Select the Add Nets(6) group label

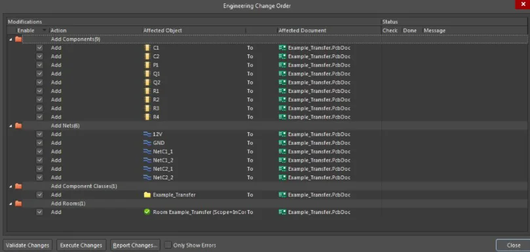click(66, 126)
